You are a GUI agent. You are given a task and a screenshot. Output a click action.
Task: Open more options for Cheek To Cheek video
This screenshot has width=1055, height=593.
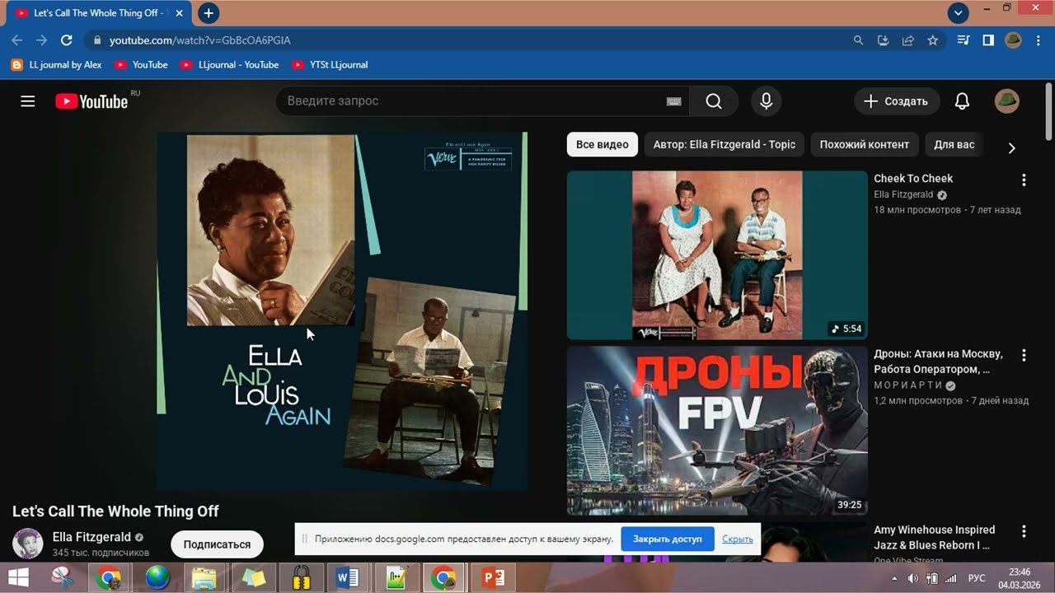pyautogui.click(x=1024, y=180)
